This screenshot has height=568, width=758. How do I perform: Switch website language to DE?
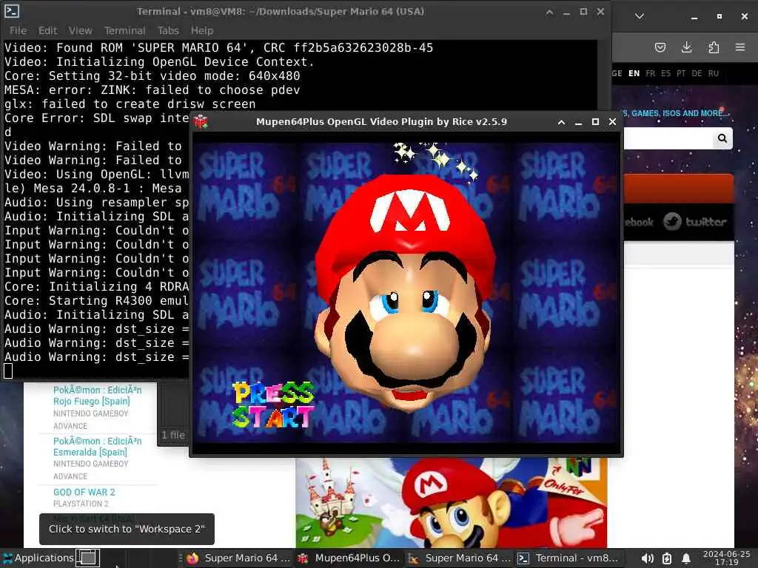click(x=697, y=73)
